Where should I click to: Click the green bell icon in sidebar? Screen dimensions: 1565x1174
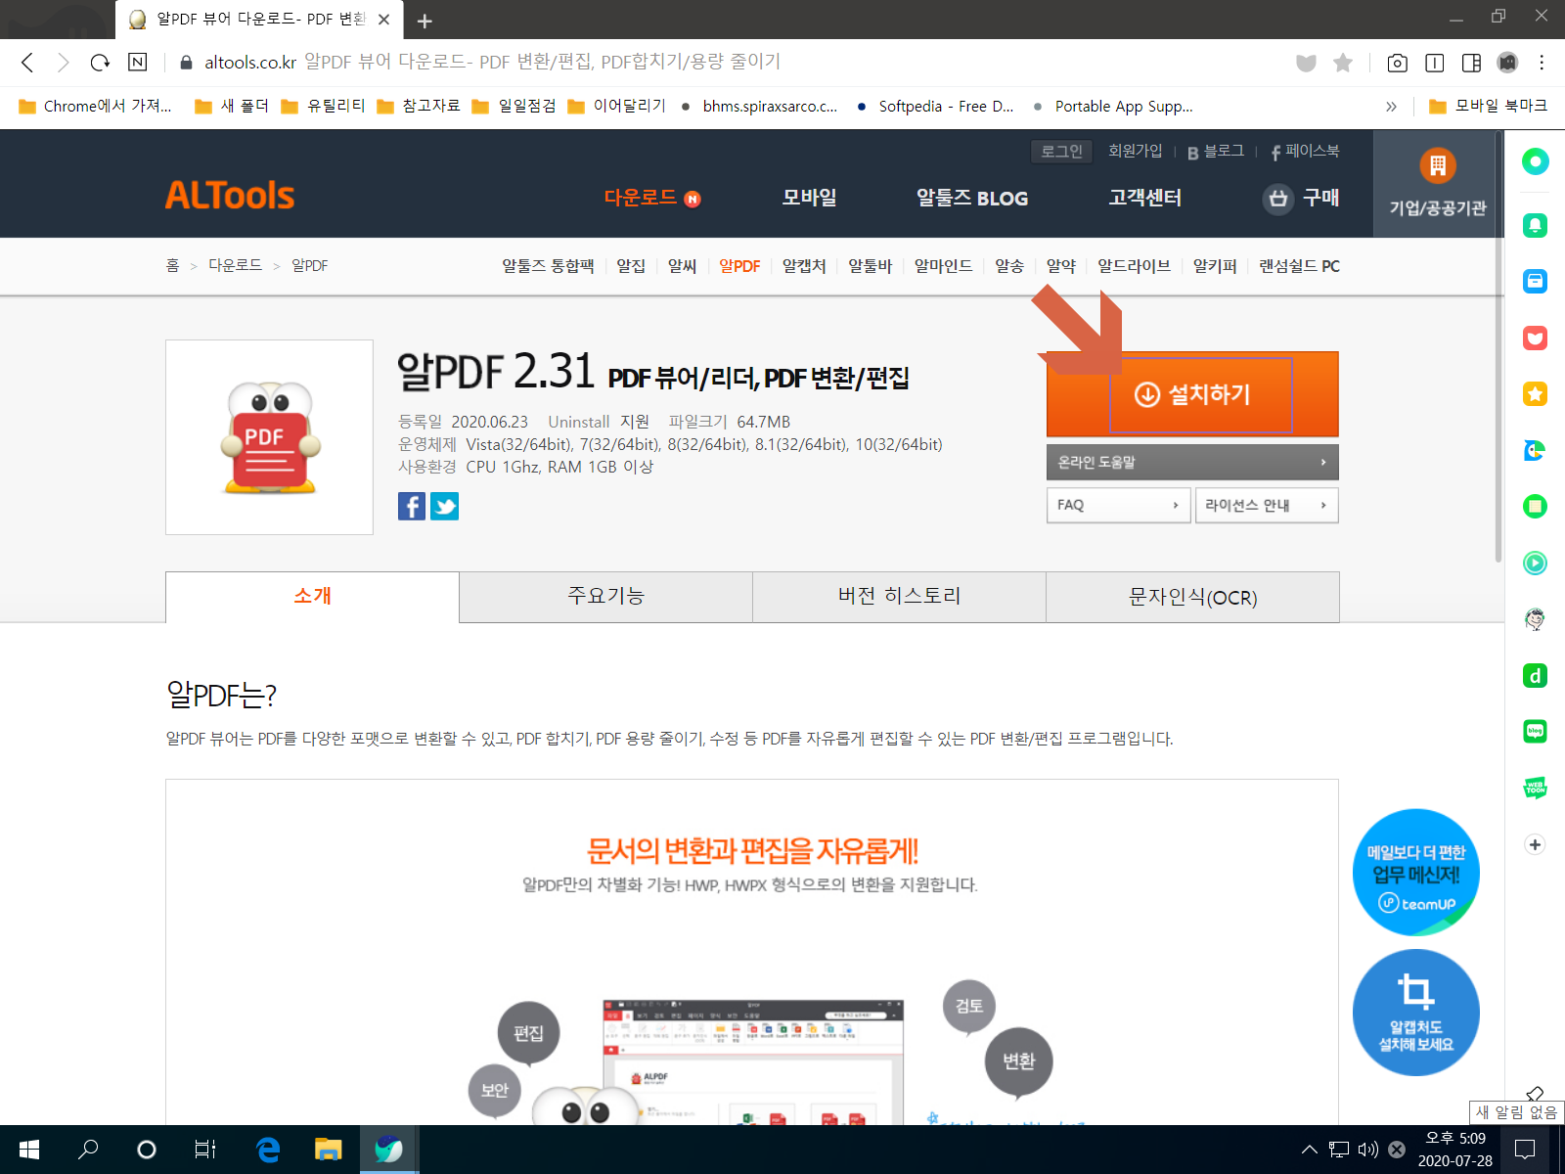coord(1535,225)
